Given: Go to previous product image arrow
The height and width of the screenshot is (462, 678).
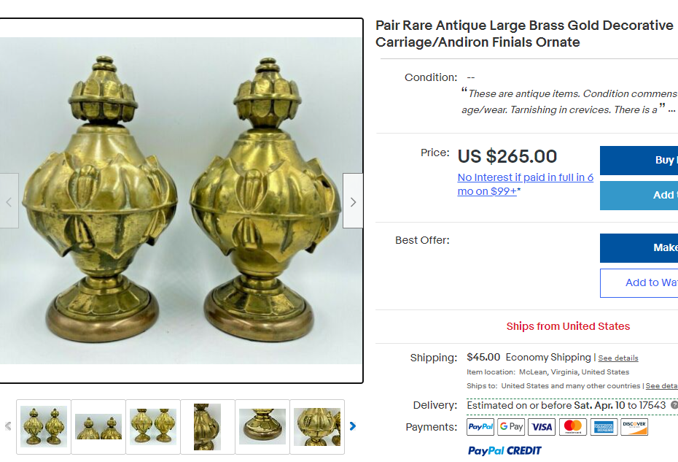Looking at the screenshot, I should [x=9, y=201].
